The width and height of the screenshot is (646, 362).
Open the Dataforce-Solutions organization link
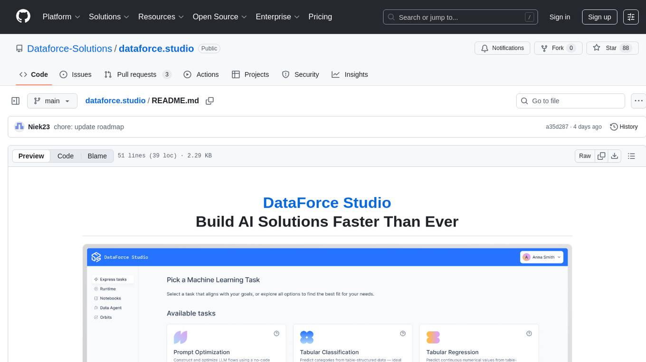pyautogui.click(x=70, y=48)
